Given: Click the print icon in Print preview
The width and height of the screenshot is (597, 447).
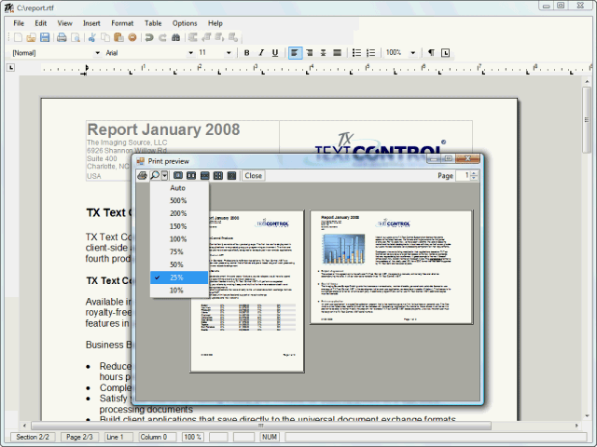Looking at the screenshot, I should pos(143,175).
